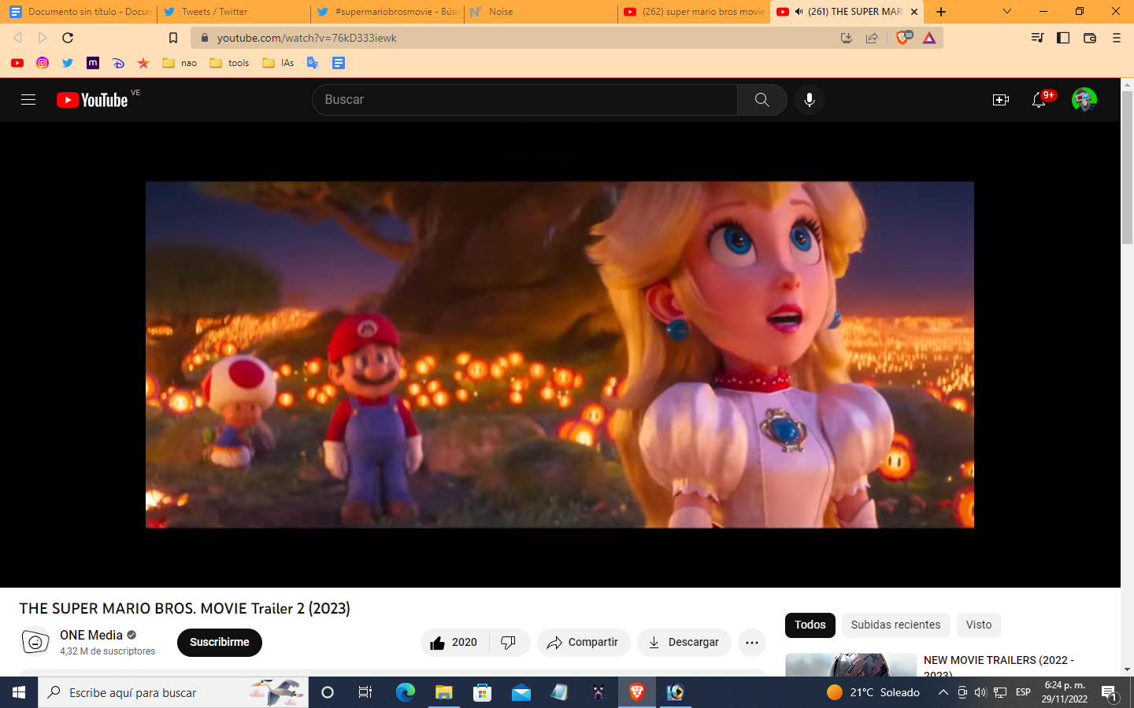Open the Google Translate bookmark icon

click(313, 63)
